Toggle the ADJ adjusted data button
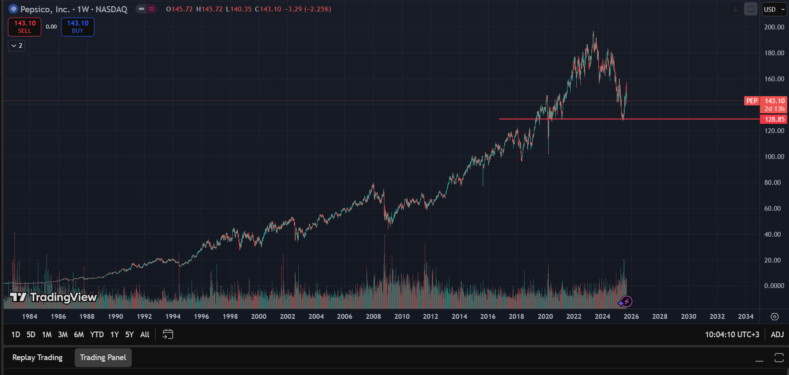This screenshot has height=375, width=789. click(777, 335)
